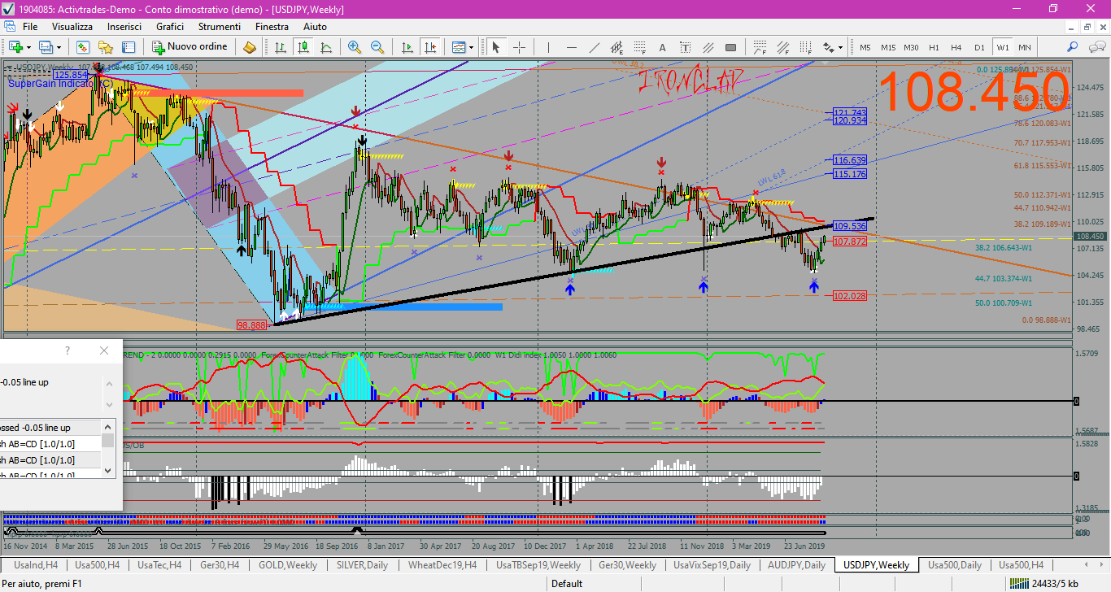
Task: Switch chart to line chart type
Action: [x=326, y=47]
